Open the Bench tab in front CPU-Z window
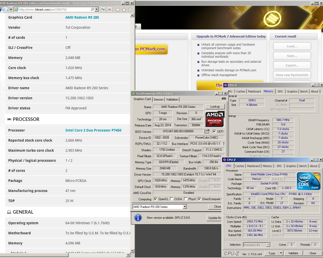The width and height of the screenshot is (323, 258). (x=303, y=166)
